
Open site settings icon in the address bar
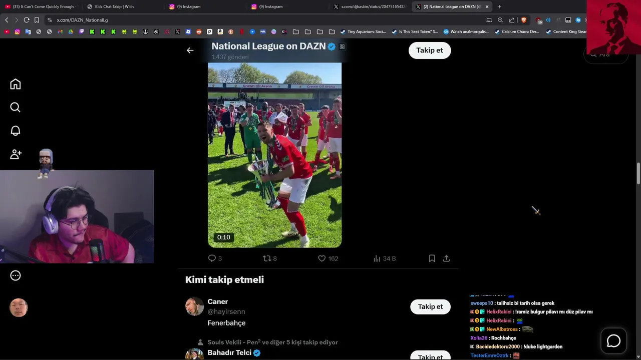tap(50, 20)
